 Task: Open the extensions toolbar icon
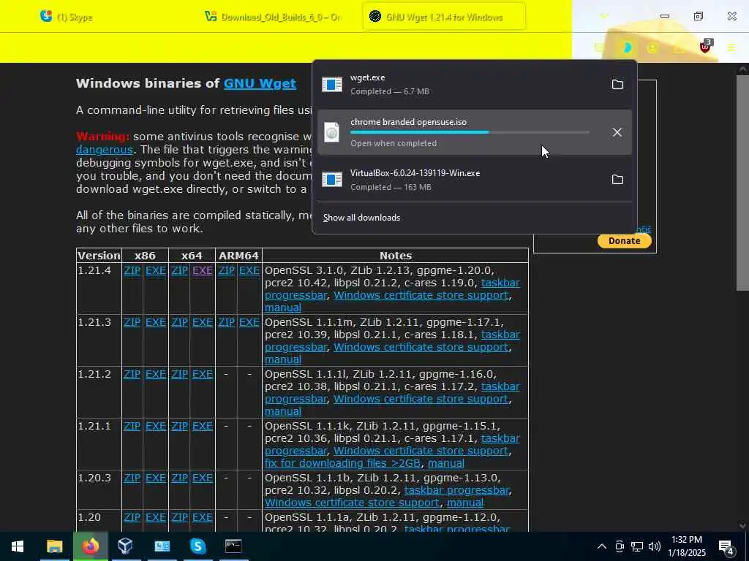(679, 47)
